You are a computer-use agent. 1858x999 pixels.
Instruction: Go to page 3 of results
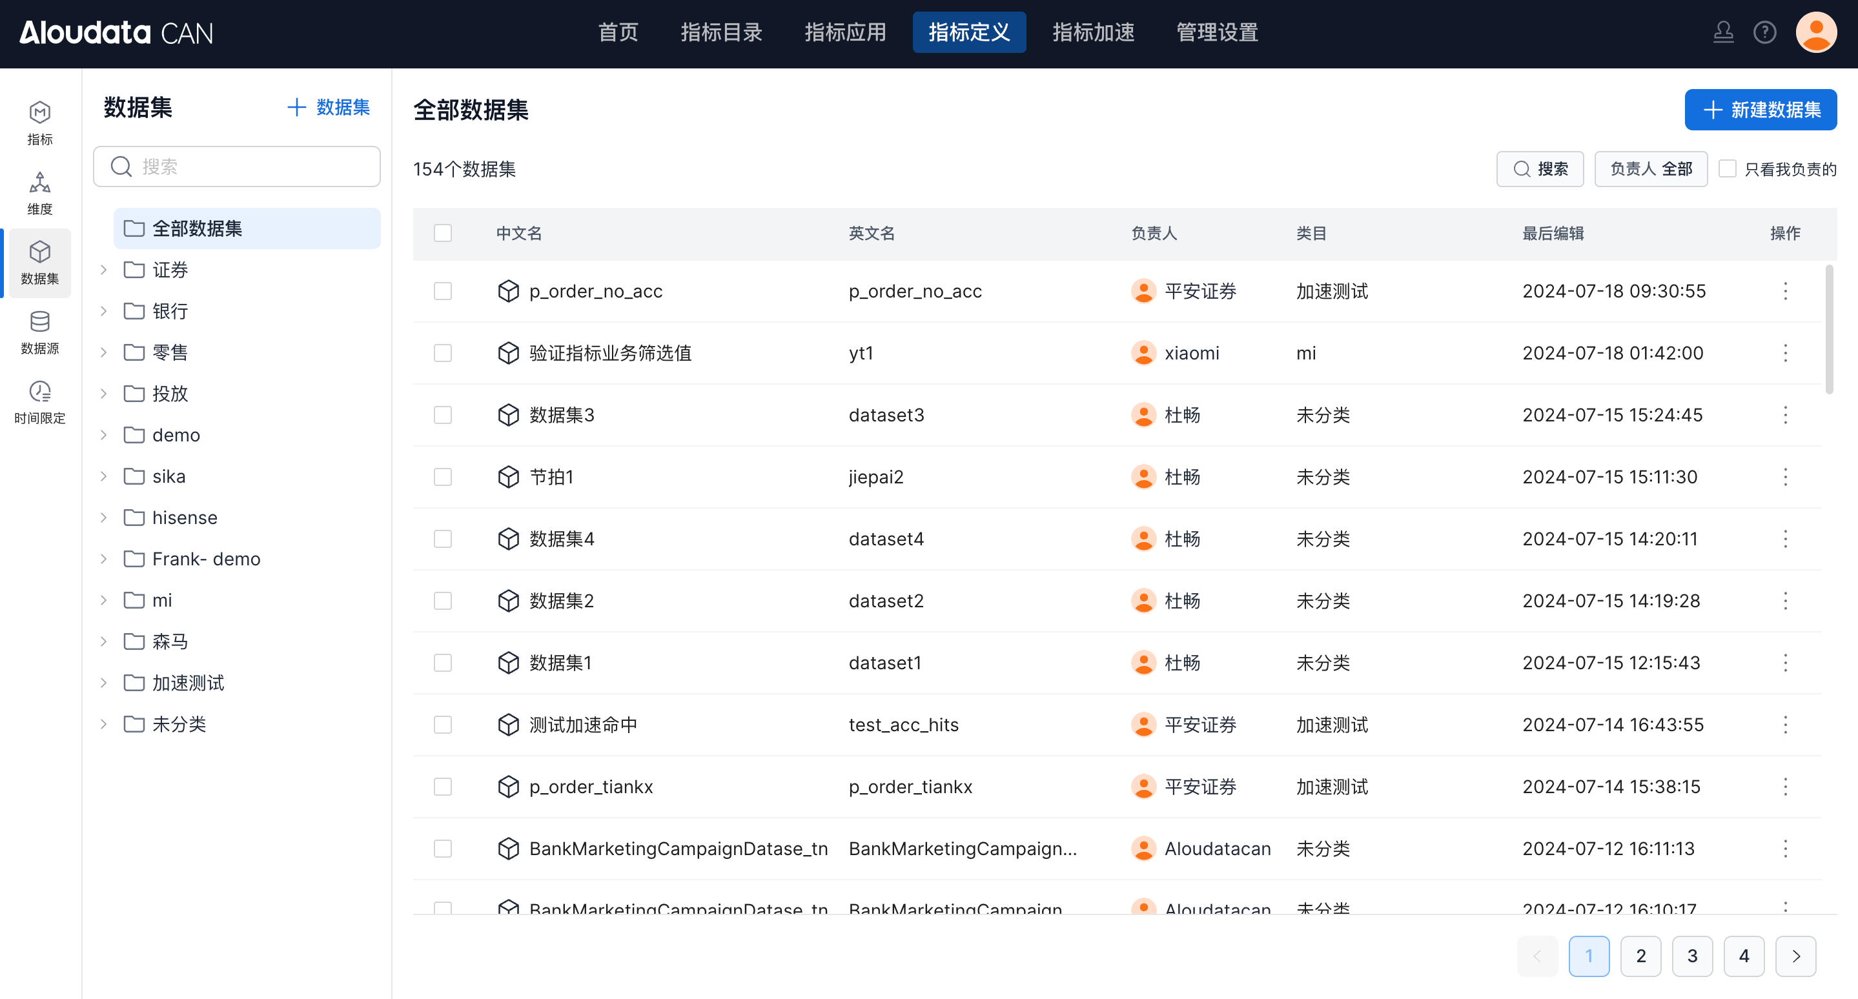tap(1692, 956)
